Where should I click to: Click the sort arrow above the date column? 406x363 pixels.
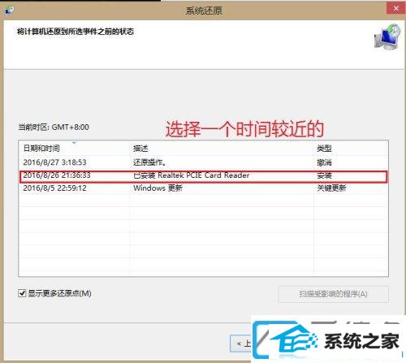(x=75, y=143)
